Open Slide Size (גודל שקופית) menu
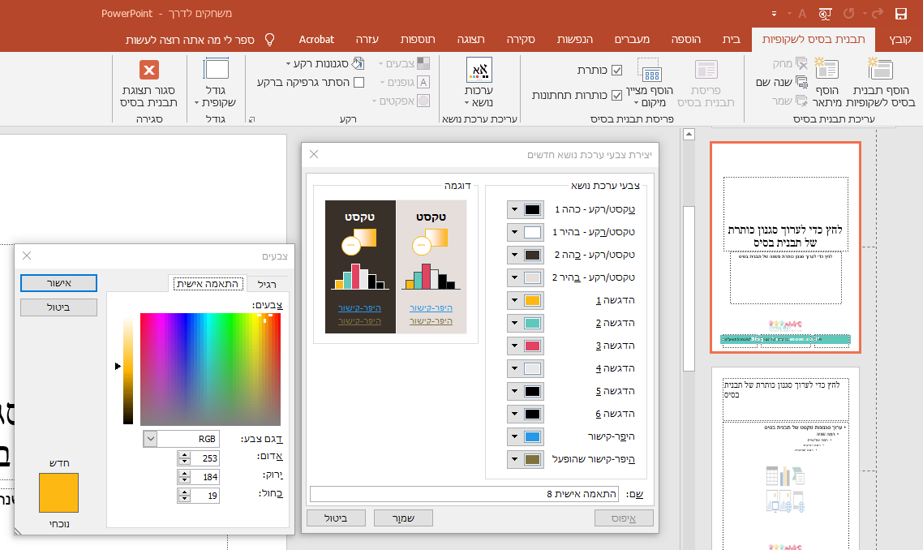The width and height of the screenshot is (923, 550). click(x=216, y=82)
